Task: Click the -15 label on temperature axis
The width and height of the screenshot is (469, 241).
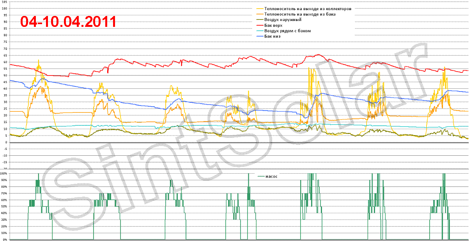Action: pos(5,163)
